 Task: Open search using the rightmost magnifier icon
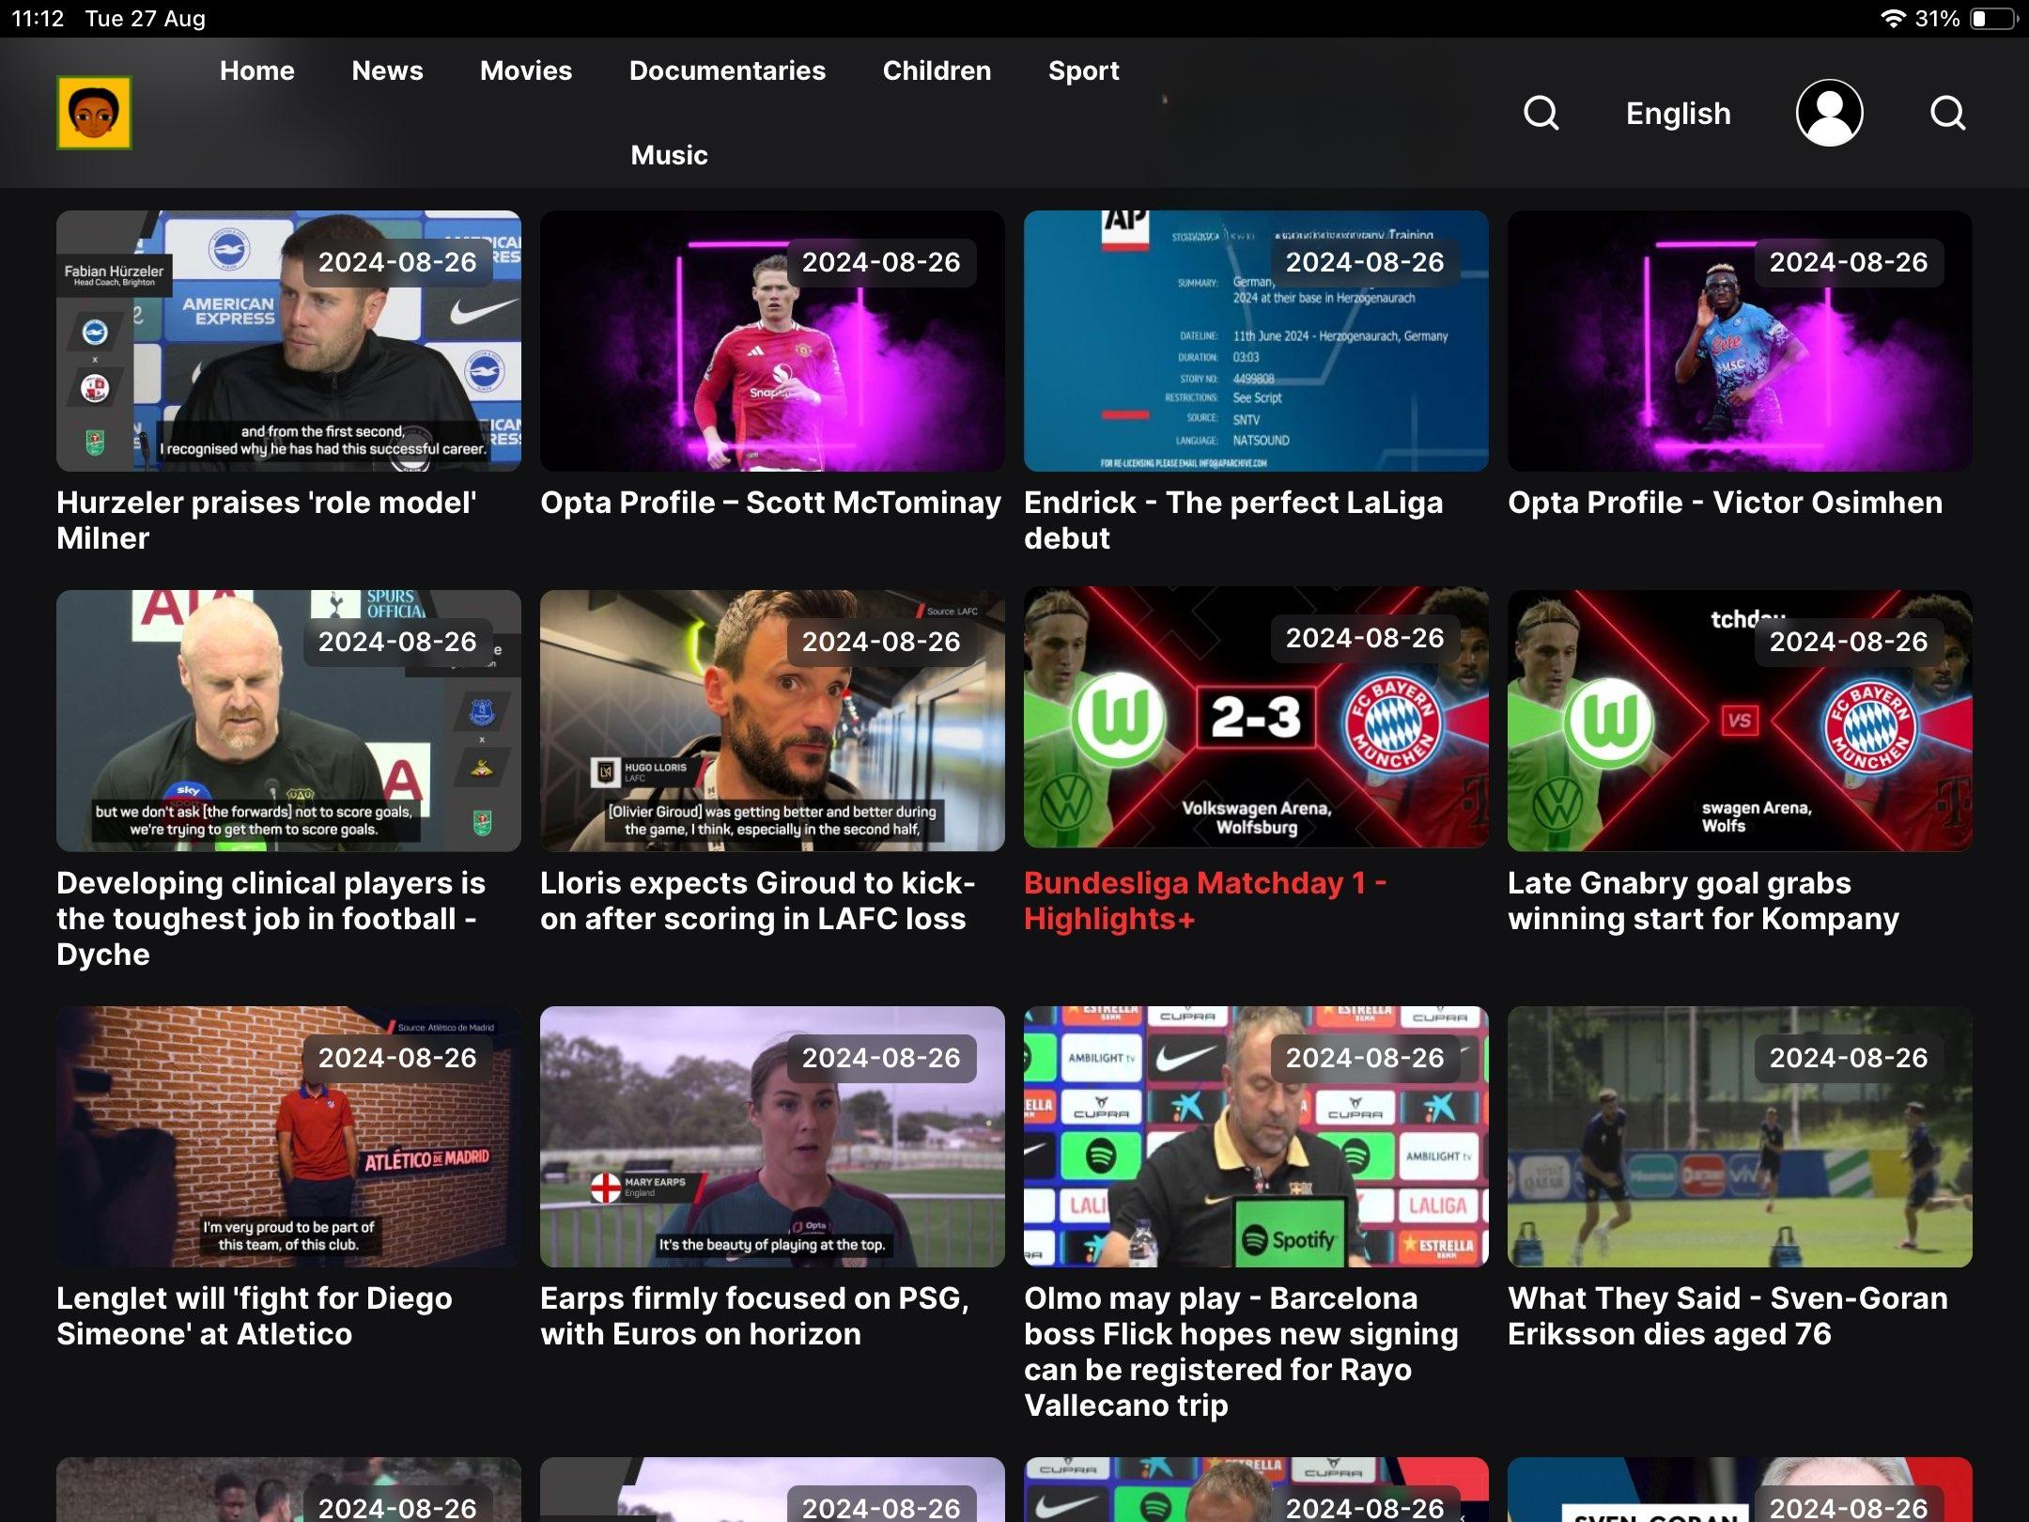click(x=1947, y=113)
